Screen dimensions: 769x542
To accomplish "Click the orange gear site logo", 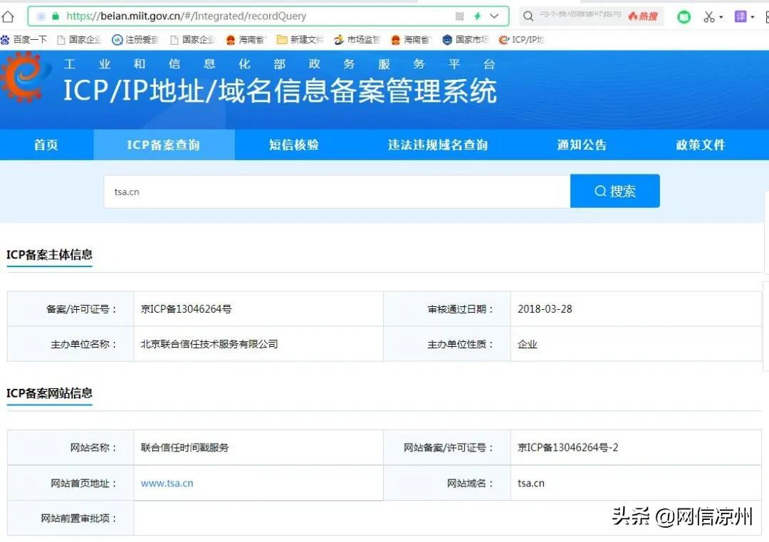I will [23, 77].
